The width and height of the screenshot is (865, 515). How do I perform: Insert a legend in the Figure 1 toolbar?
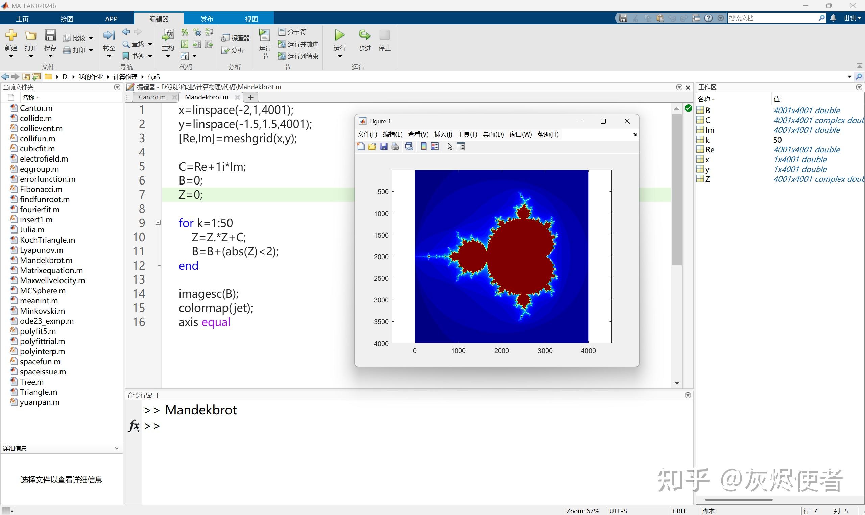click(x=435, y=147)
